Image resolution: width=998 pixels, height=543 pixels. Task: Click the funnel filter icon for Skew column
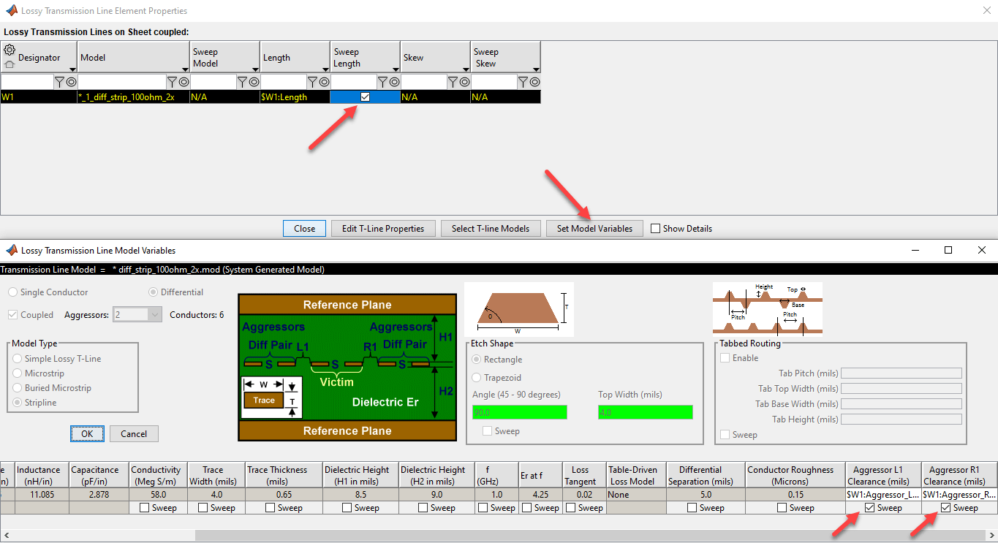(x=453, y=82)
